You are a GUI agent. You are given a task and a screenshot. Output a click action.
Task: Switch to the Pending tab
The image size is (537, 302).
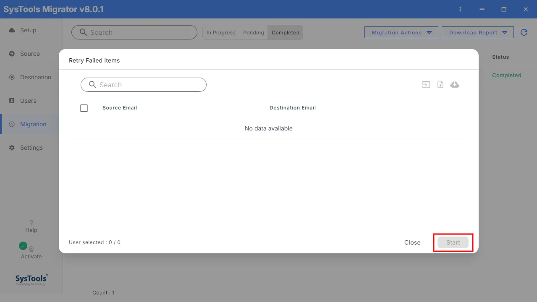coord(254,32)
